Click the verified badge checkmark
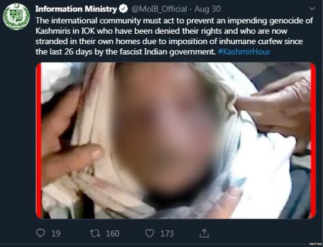Screen dimensions: 323x247 [x=123, y=9]
